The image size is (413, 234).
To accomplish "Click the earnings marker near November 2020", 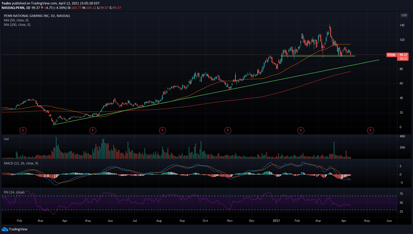I will click(228, 130).
